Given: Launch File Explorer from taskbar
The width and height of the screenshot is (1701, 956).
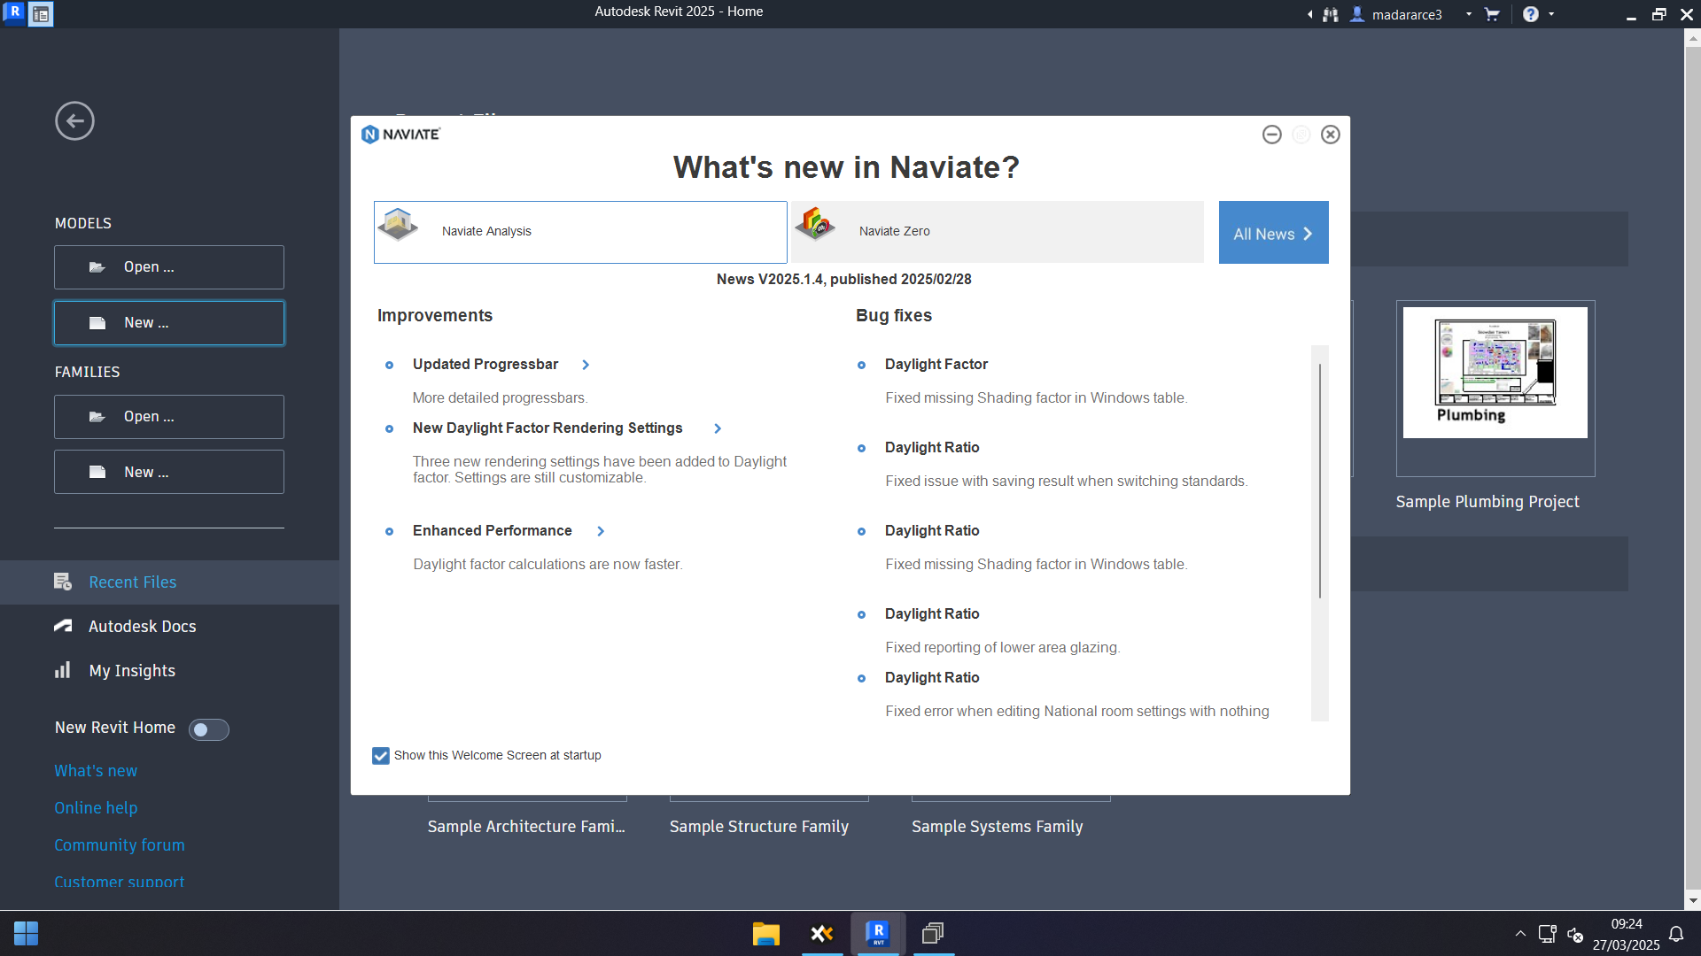Looking at the screenshot, I should [765, 934].
